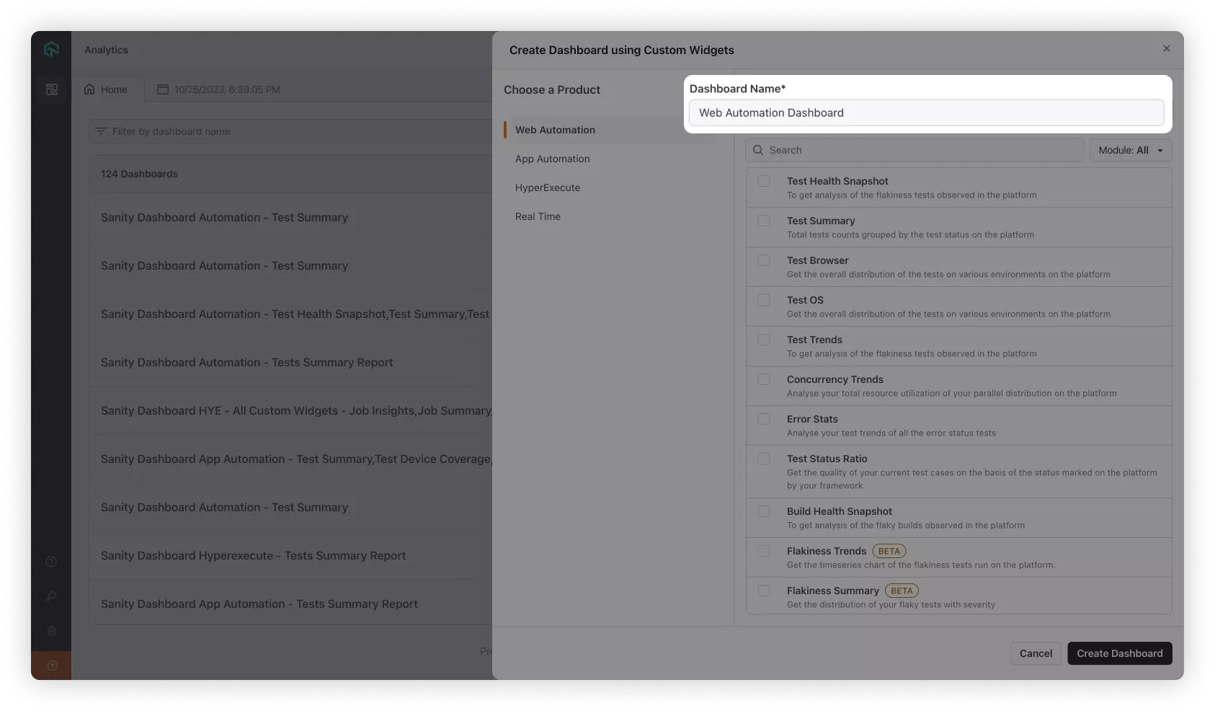Click the calendar icon beside the timestamp
This screenshot has height=711, width=1215.
click(x=163, y=89)
